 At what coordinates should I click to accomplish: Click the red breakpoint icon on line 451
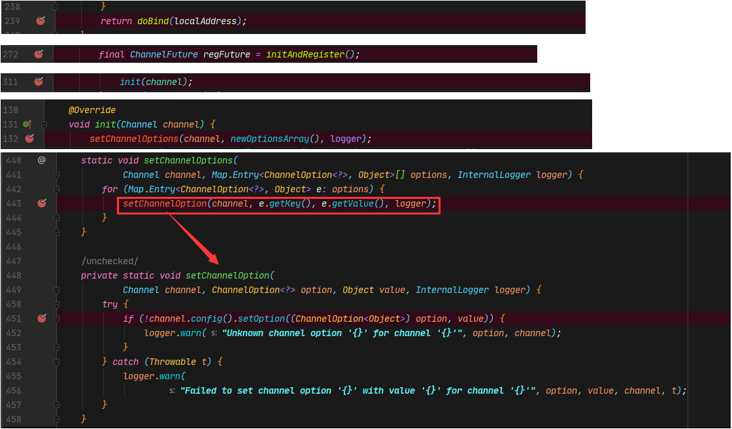(41, 318)
